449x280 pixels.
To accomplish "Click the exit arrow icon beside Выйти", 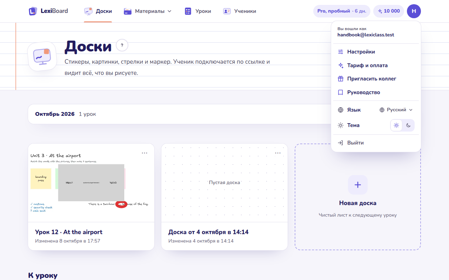I will pos(341,143).
